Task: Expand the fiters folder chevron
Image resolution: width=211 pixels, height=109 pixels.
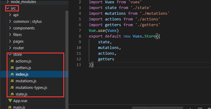Action: tap(10, 35)
